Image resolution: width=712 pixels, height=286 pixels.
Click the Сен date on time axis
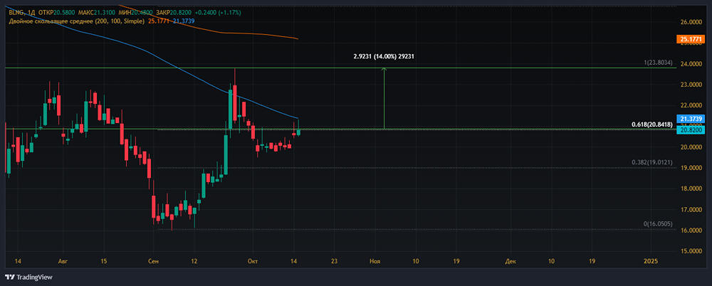tap(153, 262)
